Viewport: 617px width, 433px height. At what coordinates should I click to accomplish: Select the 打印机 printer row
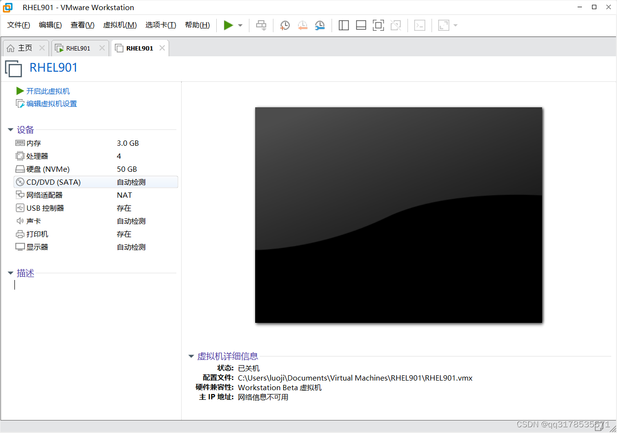[x=96, y=234]
